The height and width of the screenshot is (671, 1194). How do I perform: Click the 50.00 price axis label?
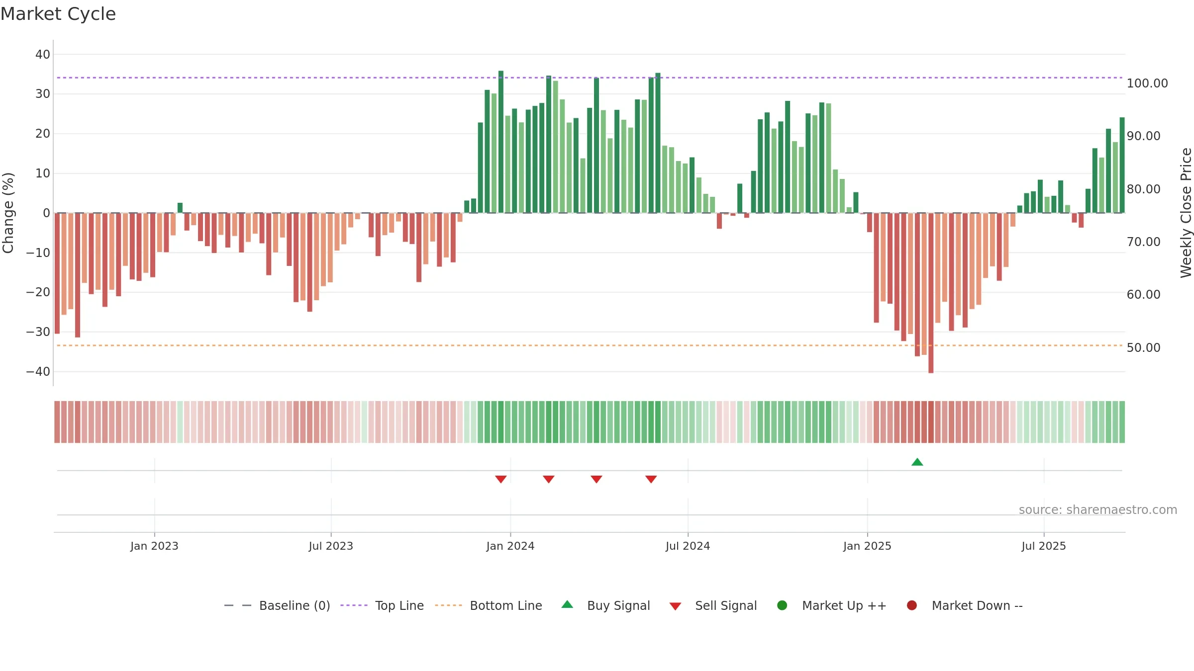[x=1143, y=348]
